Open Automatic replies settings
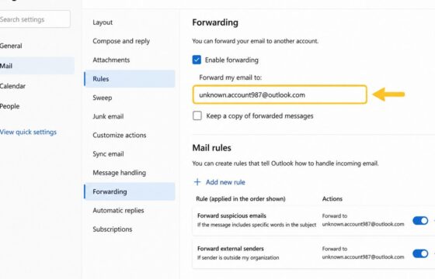The image size is (435, 279). (x=118, y=210)
